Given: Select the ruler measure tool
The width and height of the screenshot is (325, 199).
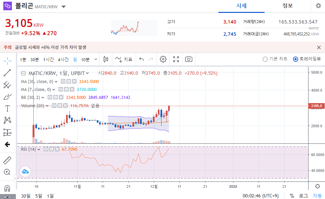Looking at the screenshot, I should [8, 160].
